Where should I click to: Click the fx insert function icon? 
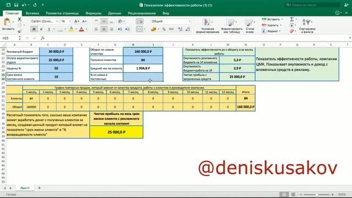[x=43, y=38]
